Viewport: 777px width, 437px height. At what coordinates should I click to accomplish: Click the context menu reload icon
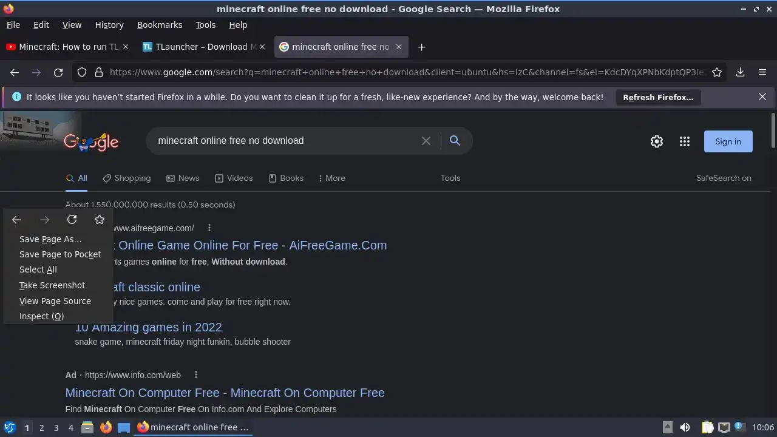pos(72,220)
